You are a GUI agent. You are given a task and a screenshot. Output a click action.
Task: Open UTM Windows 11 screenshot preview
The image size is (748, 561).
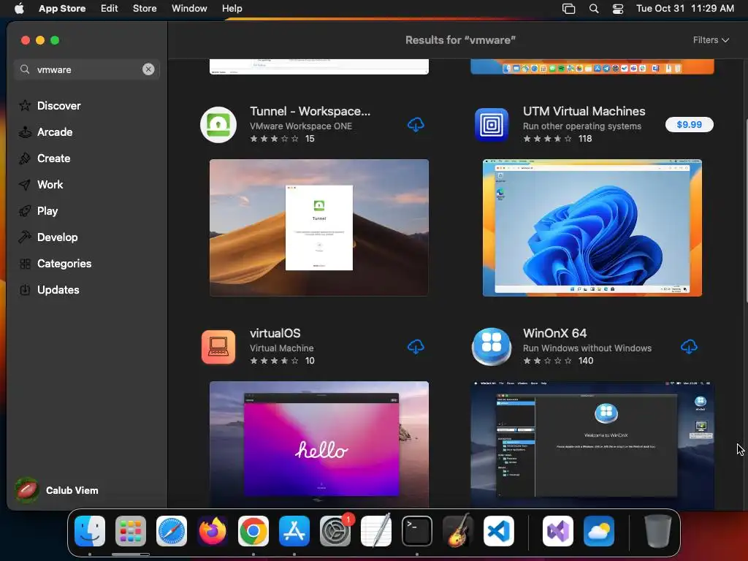point(592,228)
